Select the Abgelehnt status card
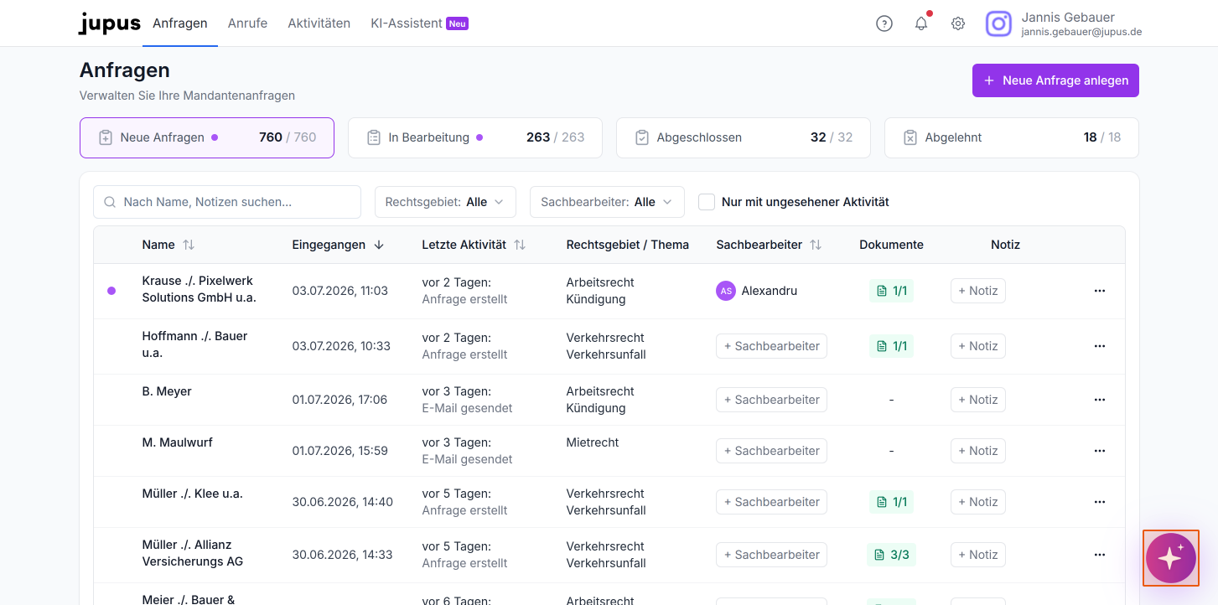The height and width of the screenshot is (605, 1218). pos(1012,137)
